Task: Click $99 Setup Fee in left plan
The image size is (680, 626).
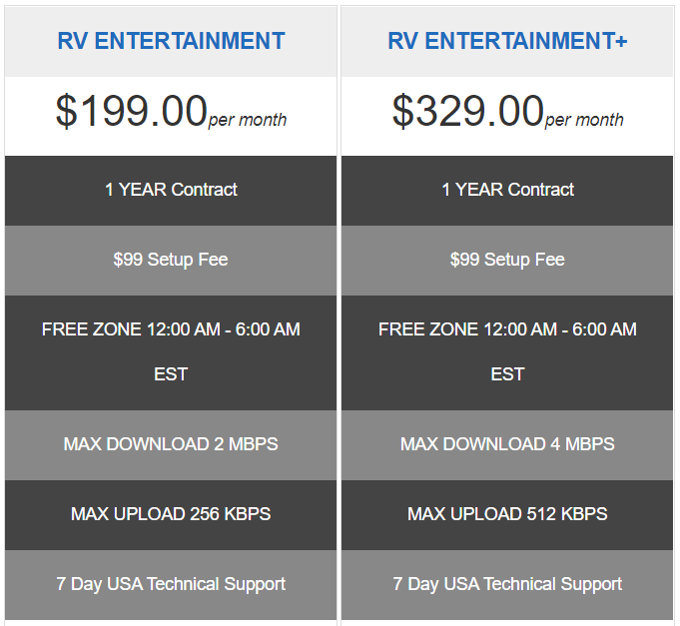Action: [171, 260]
